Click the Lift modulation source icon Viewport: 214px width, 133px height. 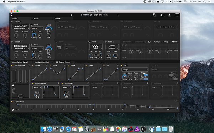point(104,65)
